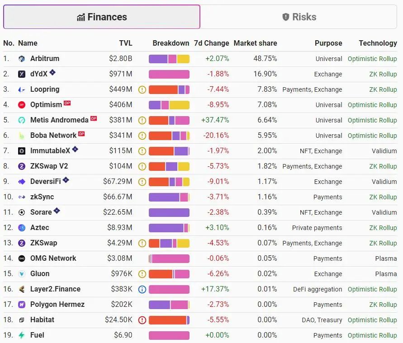Click the Sorare purple breakdown bar

coord(169,212)
